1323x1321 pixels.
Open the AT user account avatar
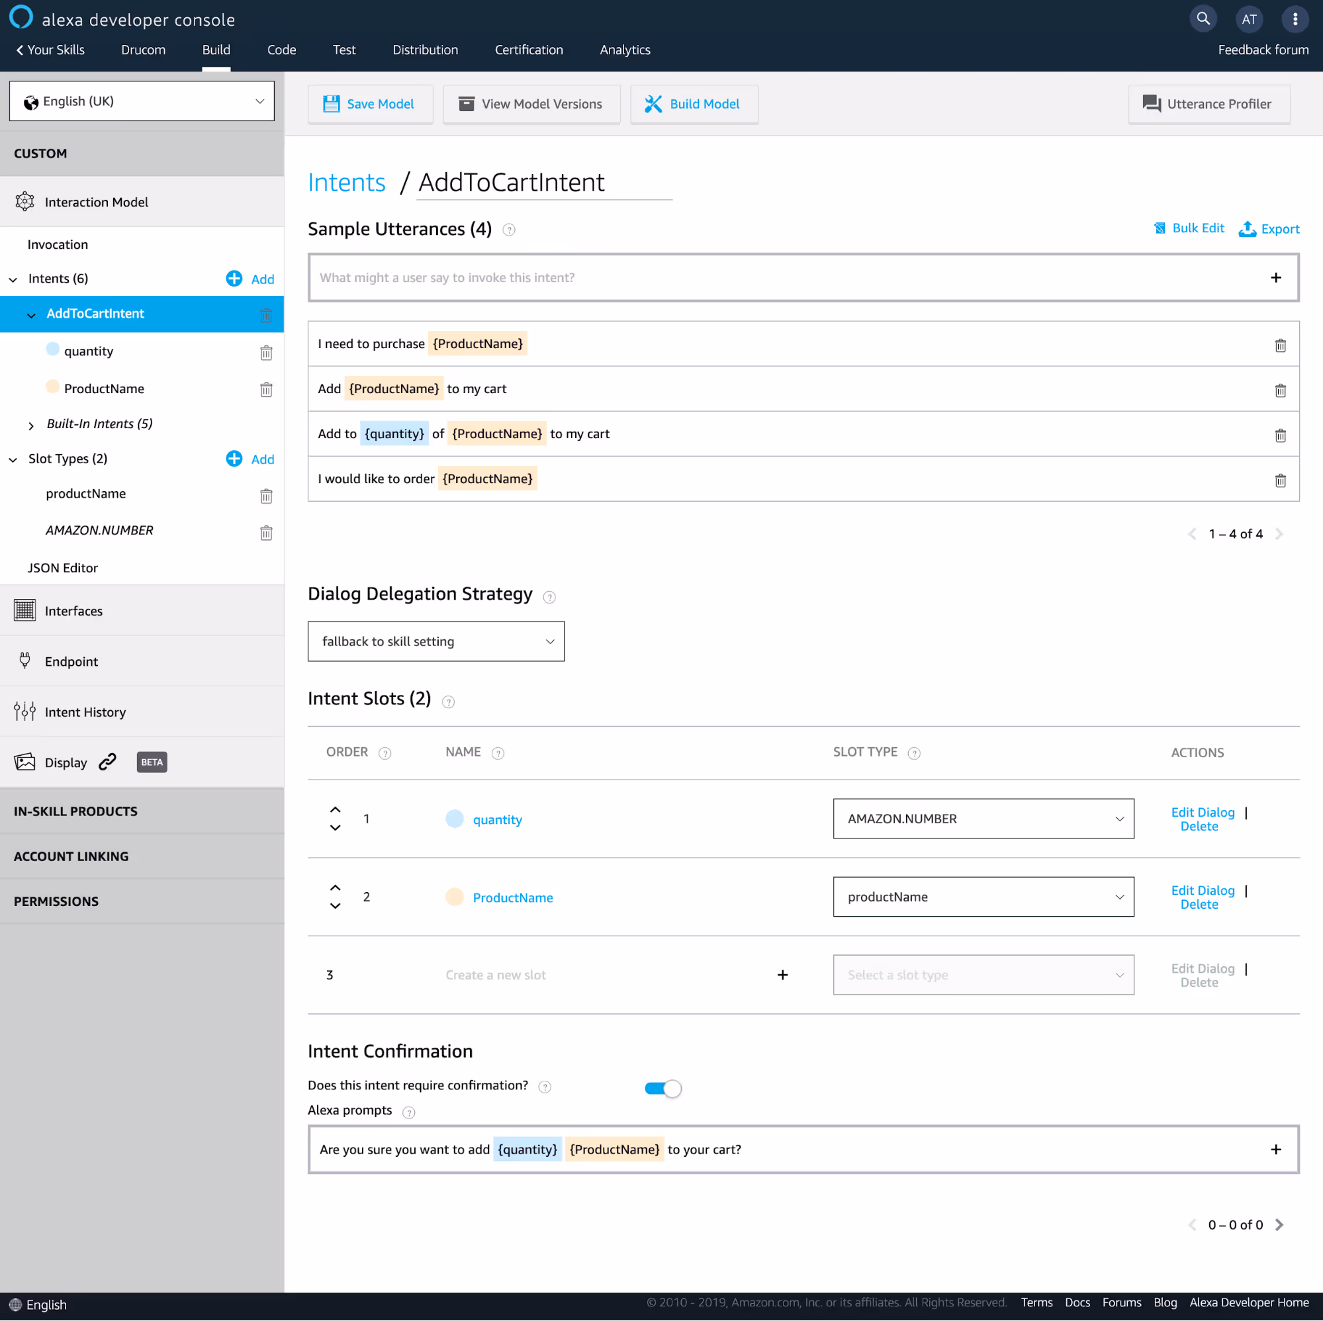click(1249, 19)
